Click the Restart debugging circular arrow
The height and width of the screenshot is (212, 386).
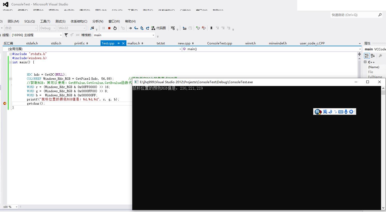tap(115, 28)
